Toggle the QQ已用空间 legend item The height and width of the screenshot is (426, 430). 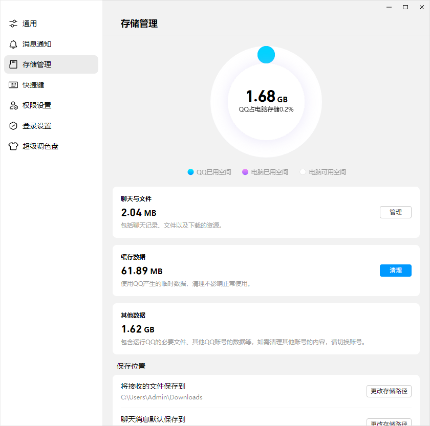[208, 172]
